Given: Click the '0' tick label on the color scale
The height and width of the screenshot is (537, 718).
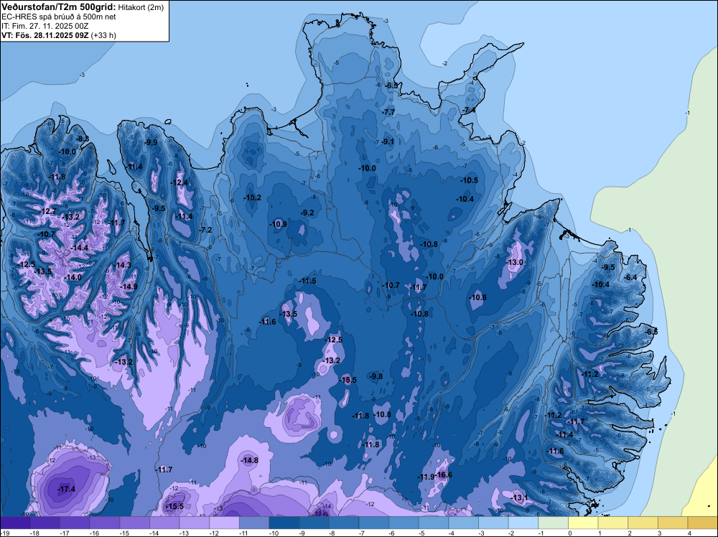Looking at the screenshot, I should (x=570, y=533).
